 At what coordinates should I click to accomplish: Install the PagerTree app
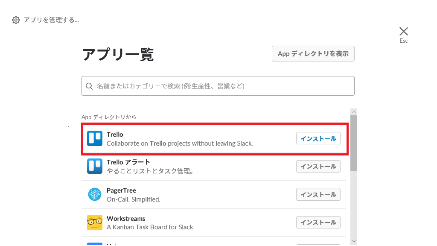318,194
